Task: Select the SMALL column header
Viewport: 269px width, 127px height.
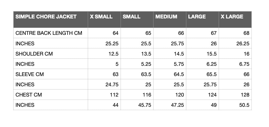Action: tap(137, 19)
